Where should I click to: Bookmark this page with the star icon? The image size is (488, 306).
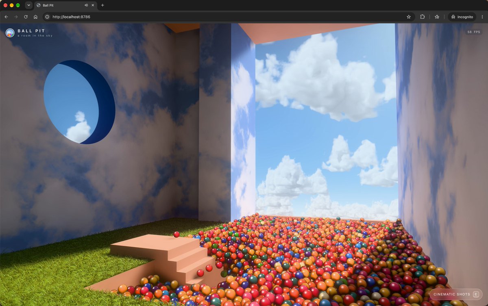coord(409,17)
